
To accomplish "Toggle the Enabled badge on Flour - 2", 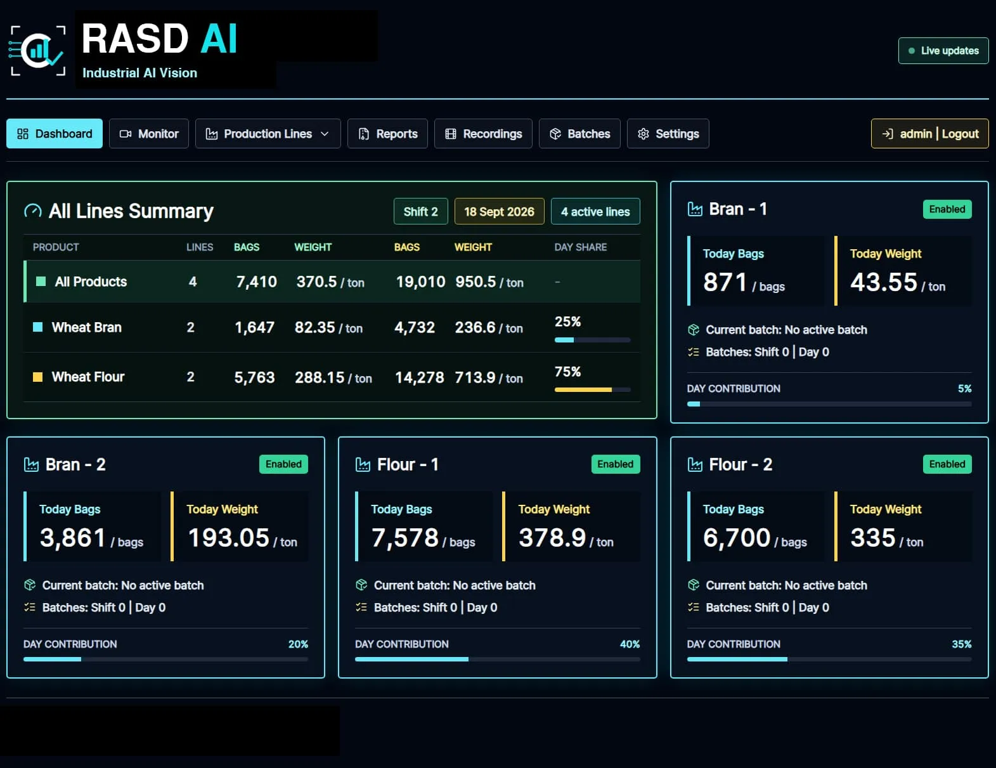I will (x=947, y=464).
